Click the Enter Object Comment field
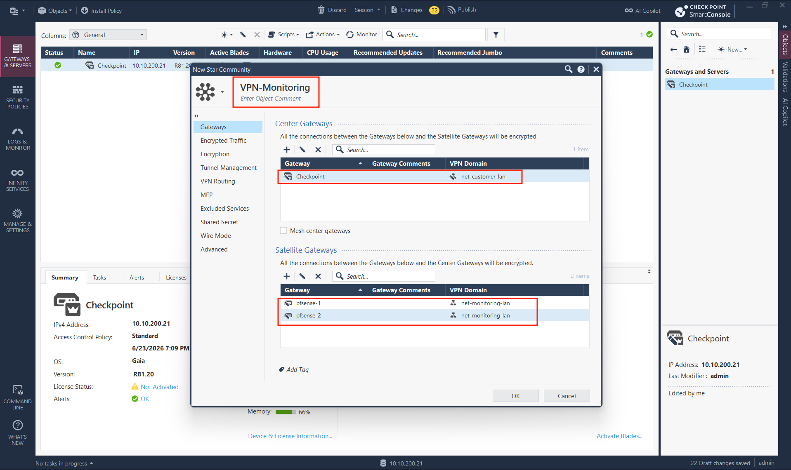This screenshot has width=791, height=470. [x=271, y=99]
